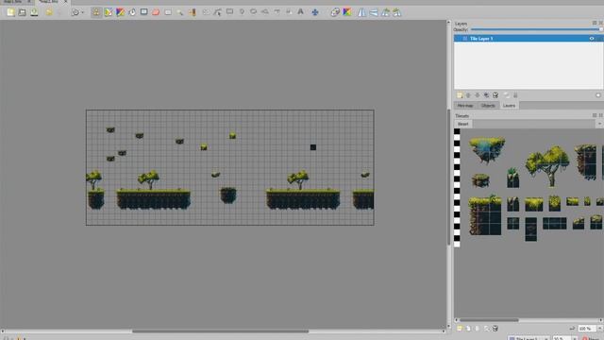Click the Save icon in the toolbar

pos(34,12)
